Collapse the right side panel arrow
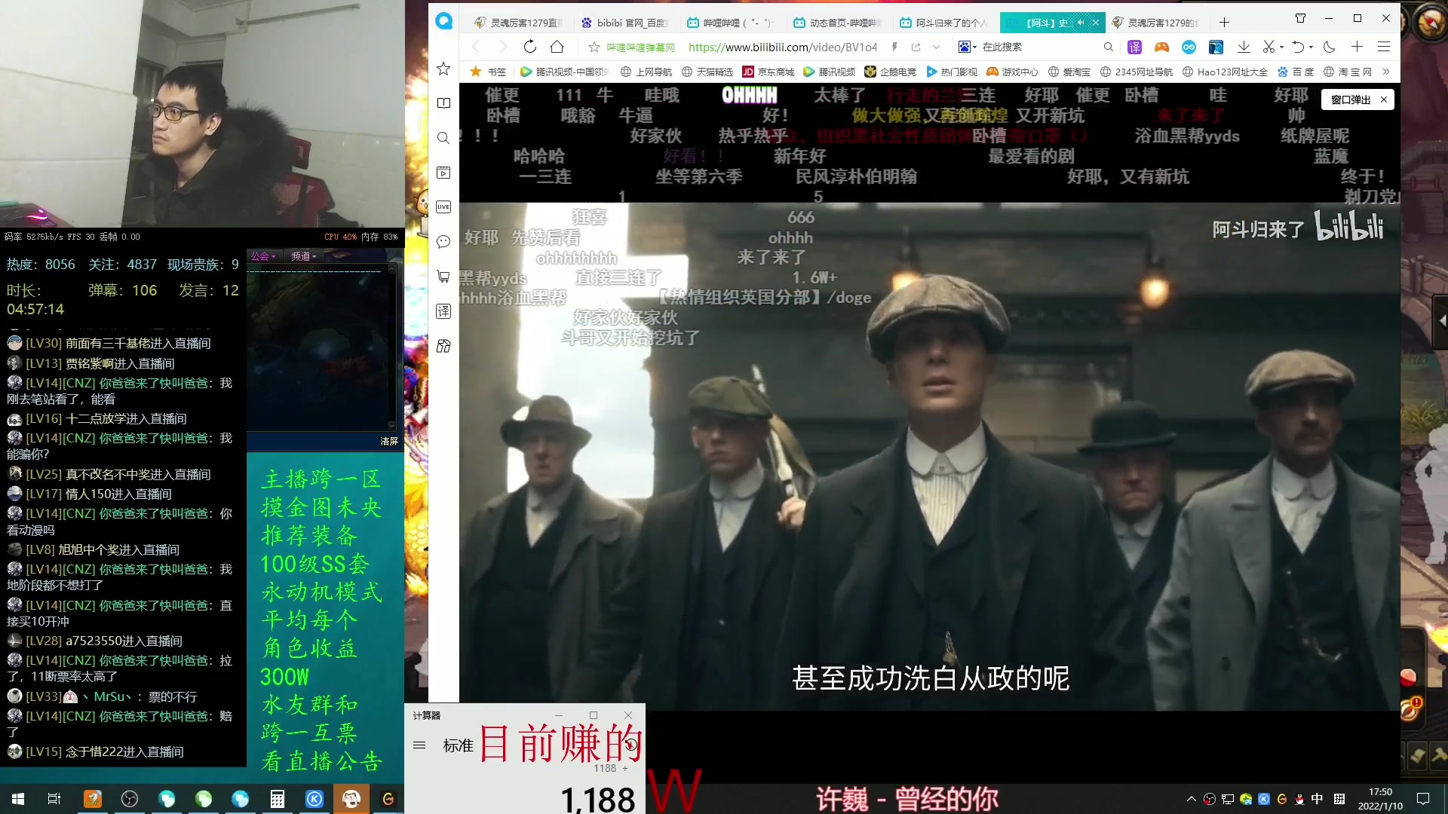The width and height of the screenshot is (1448, 814). point(1442,320)
